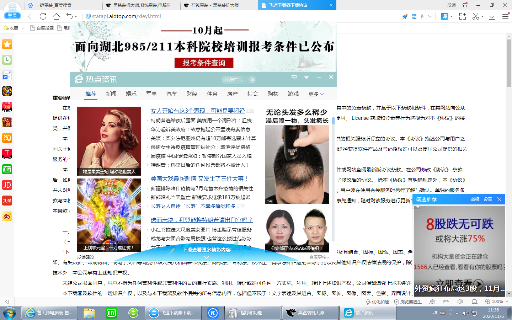
Task: Go to the browser home page icon
Action: [x=56, y=16]
